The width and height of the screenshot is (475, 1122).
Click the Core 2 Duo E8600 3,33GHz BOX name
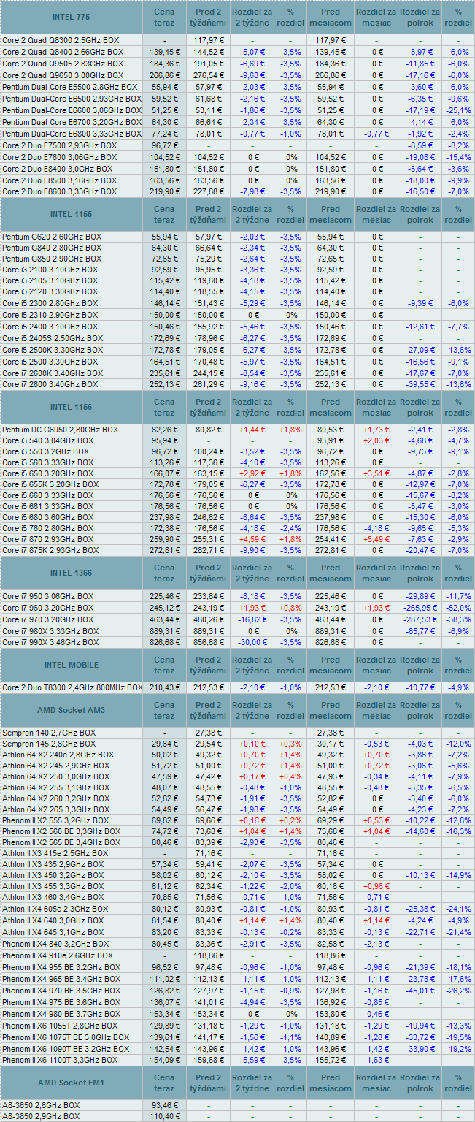(x=59, y=191)
